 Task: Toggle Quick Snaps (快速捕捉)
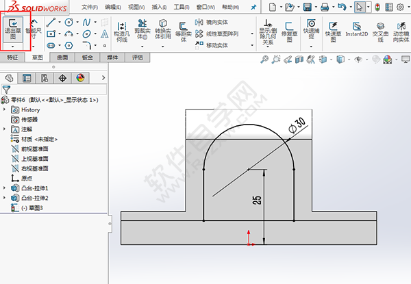[310, 29]
